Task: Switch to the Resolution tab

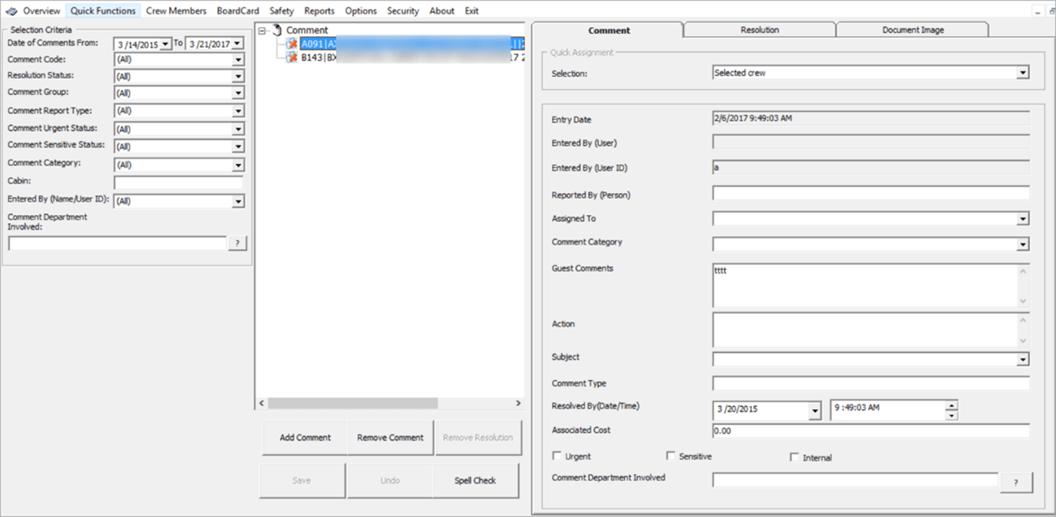Action: [759, 29]
